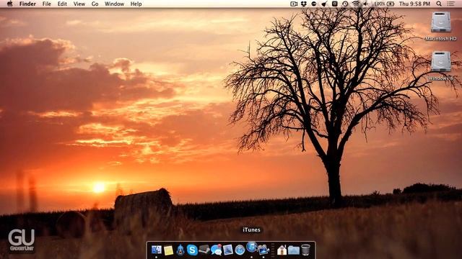
Task: Open the Apple menu
Action: [9, 4]
